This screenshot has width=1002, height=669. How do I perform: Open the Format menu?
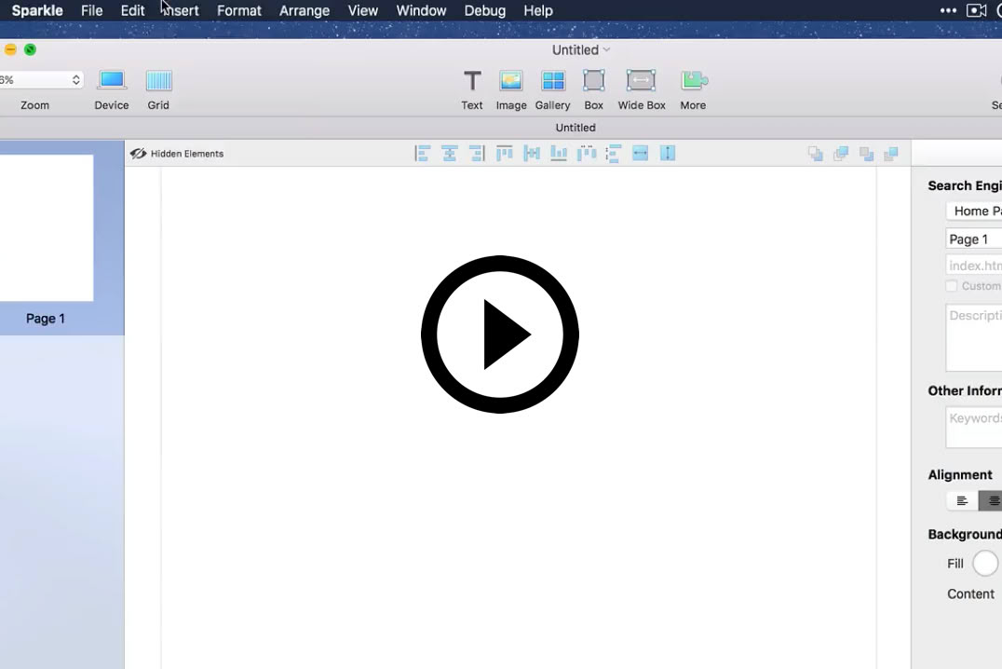[238, 11]
